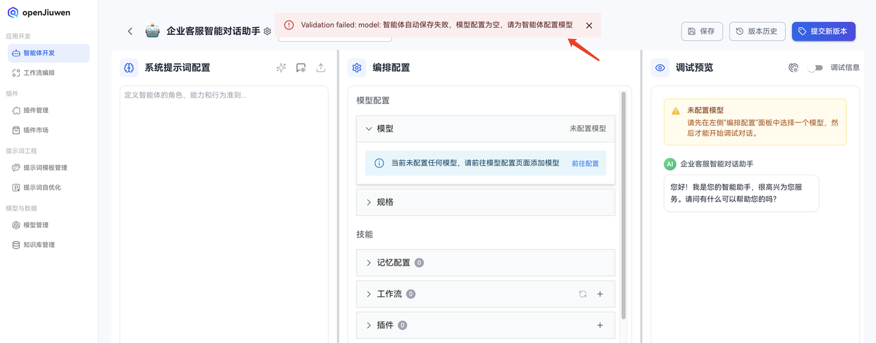This screenshot has height=343, width=876.
Task: Refresh the 工作流 list
Action: click(x=582, y=294)
